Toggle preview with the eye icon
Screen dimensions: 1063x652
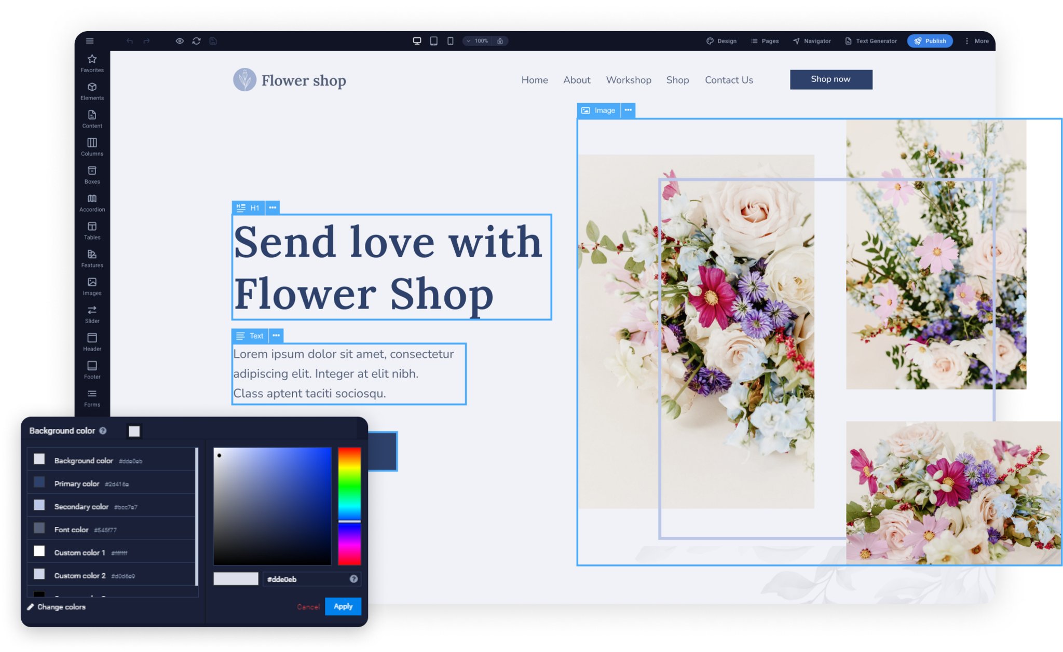(180, 41)
